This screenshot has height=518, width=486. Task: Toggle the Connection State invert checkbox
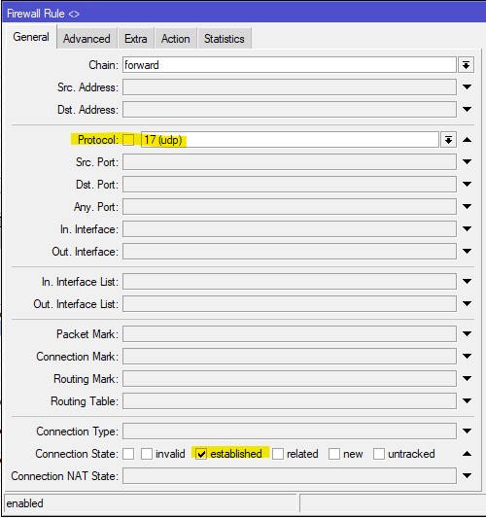pos(128,454)
